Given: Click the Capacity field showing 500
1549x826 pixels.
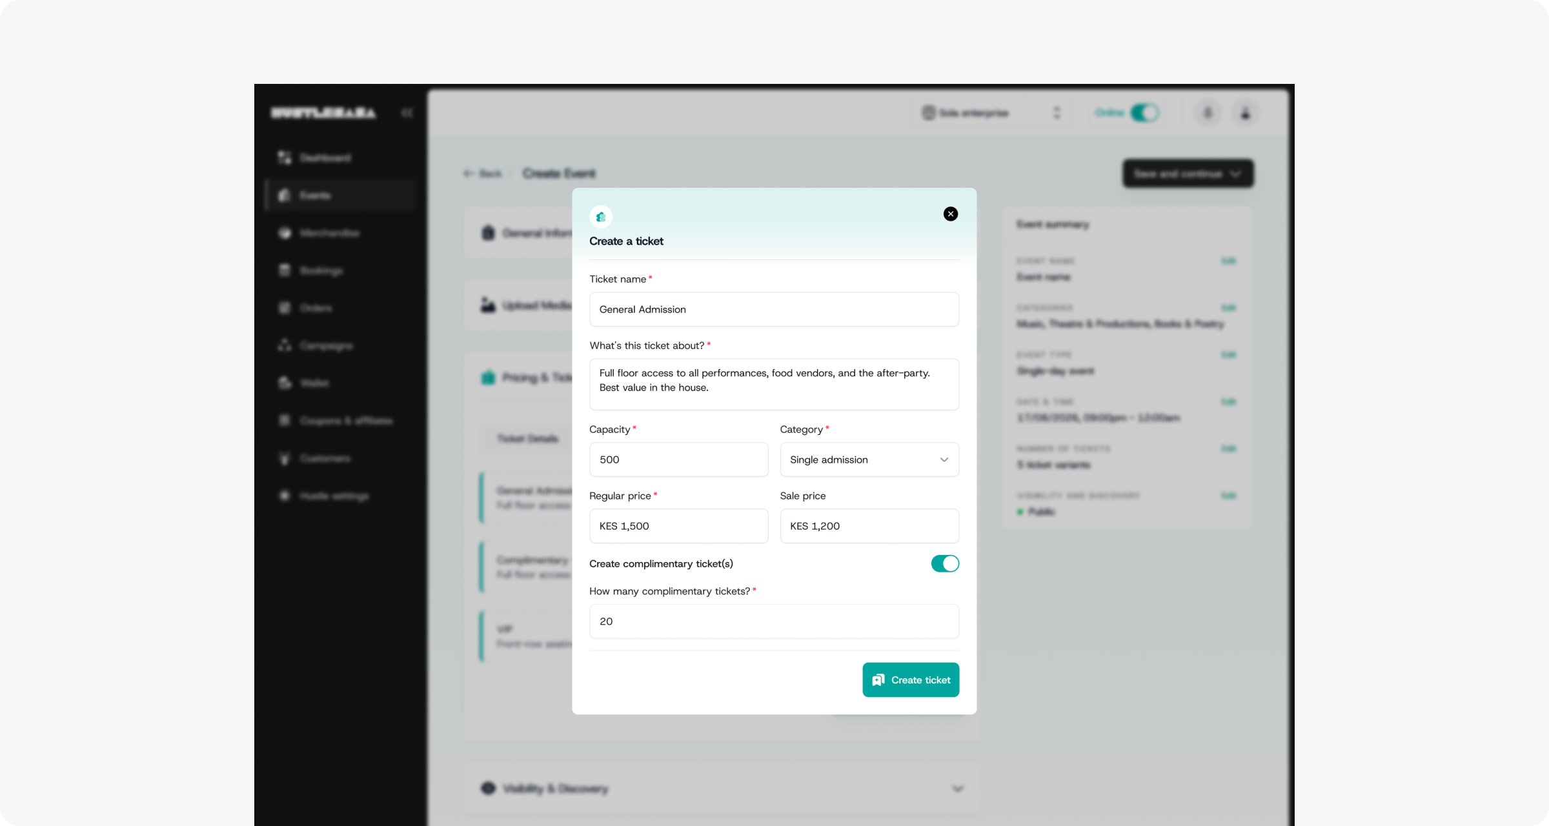Looking at the screenshot, I should pos(678,459).
